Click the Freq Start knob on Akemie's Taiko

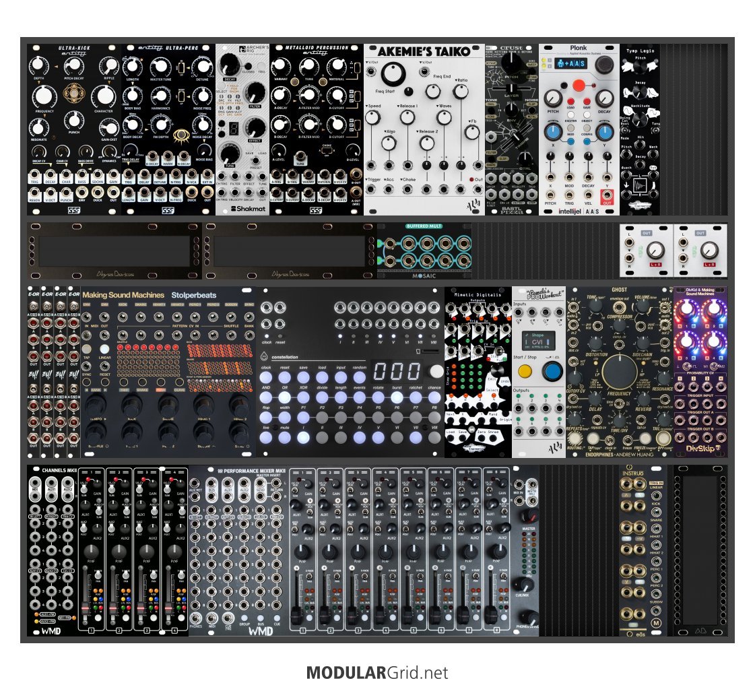(x=393, y=74)
